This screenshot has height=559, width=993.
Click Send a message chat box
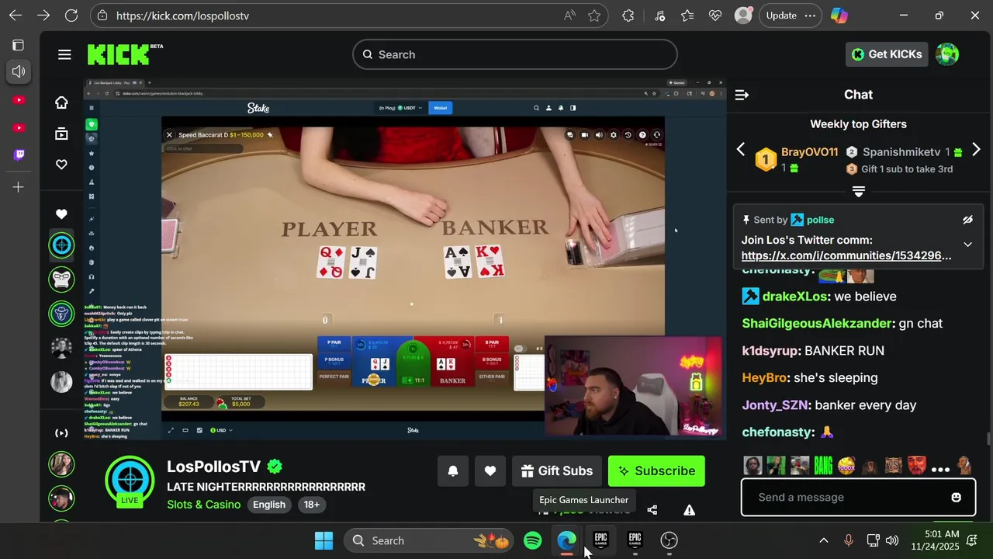tap(858, 498)
